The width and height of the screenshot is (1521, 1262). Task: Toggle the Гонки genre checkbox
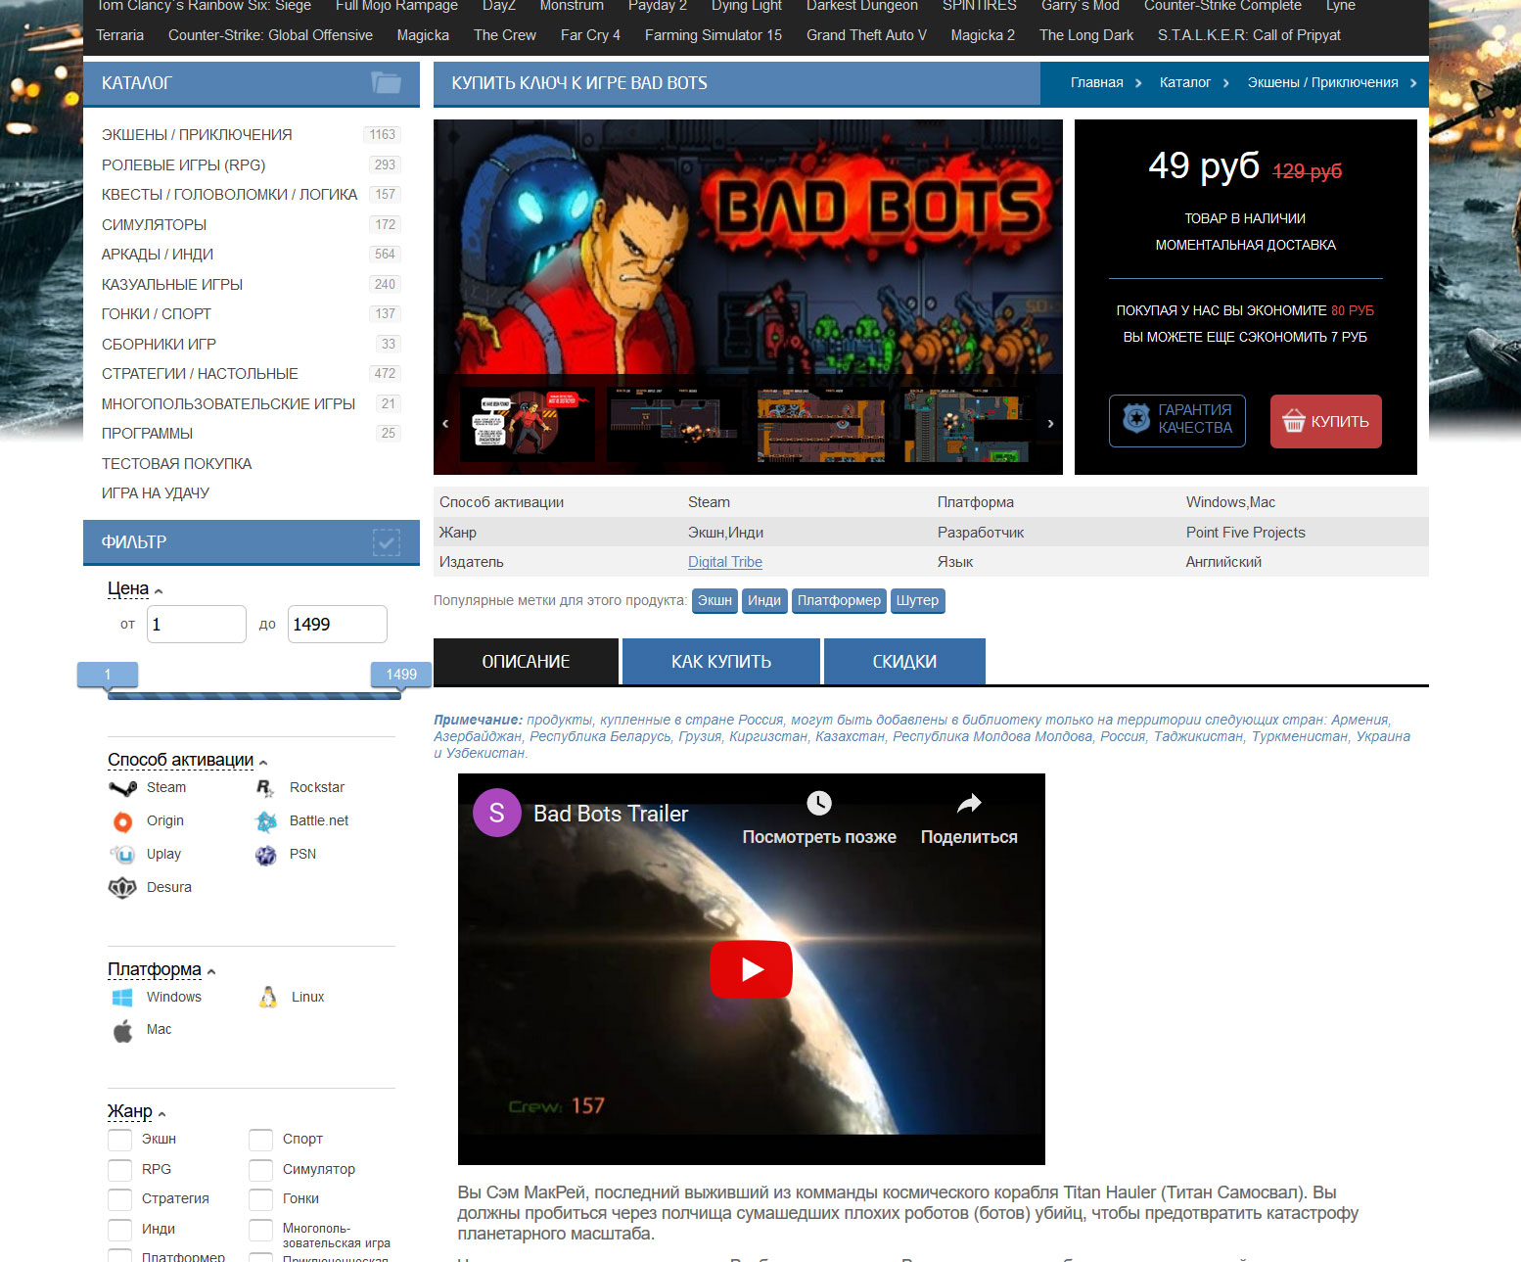click(260, 1199)
